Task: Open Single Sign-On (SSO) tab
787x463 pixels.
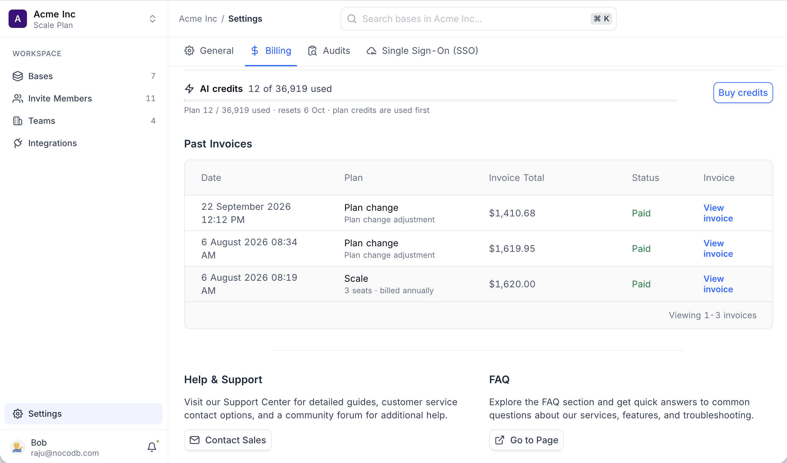Action: point(422,51)
